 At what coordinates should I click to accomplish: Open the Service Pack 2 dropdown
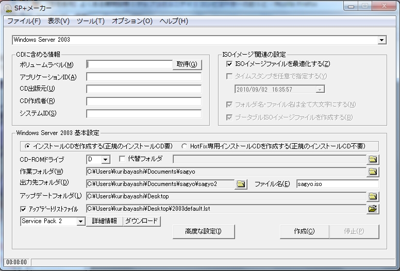coord(80,222)
